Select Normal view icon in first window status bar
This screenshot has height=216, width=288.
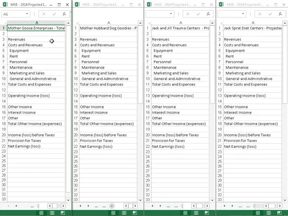(41, 213)
